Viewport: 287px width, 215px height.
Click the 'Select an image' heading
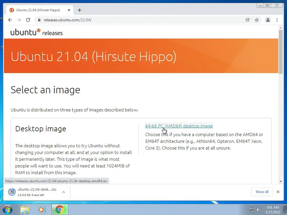45,90
